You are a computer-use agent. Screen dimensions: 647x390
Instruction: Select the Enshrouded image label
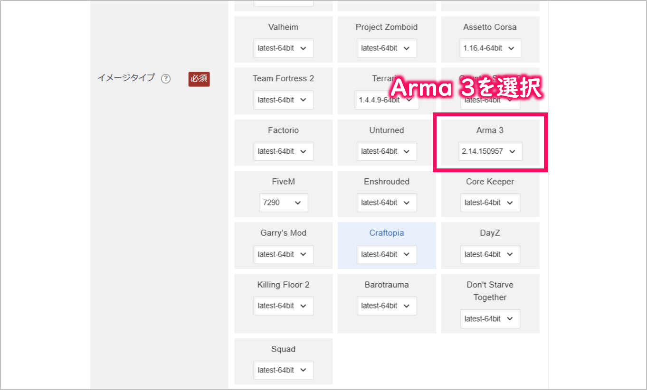coord(387,181)
